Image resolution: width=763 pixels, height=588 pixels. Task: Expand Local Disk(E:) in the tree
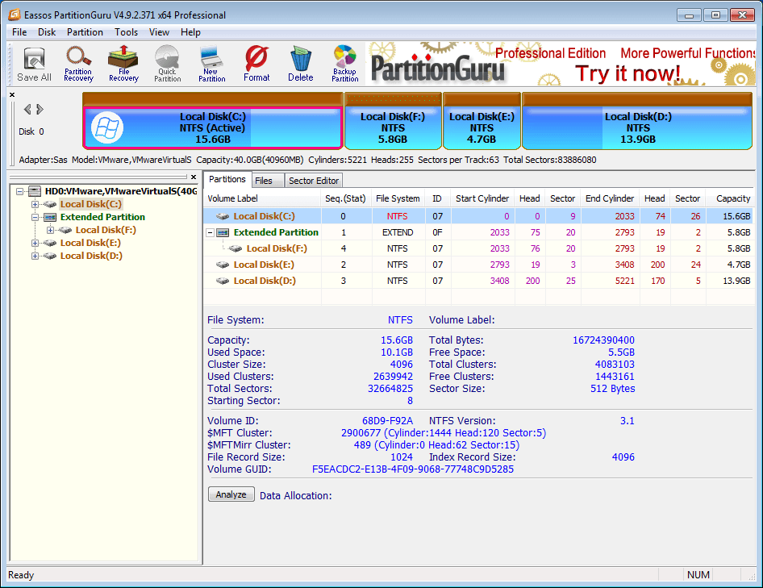(x=35, y=243)
